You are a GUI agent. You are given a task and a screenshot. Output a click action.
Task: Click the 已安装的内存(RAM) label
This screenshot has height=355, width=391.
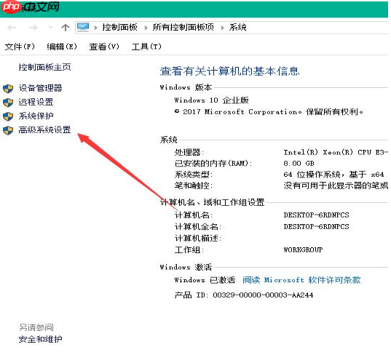point(213,164)
